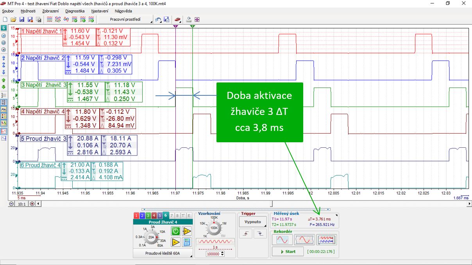Image resolution: width=472 pixels, height=265 pixels.
Task: Click the 100000 sample count stepper arrows
Action: 222,254
